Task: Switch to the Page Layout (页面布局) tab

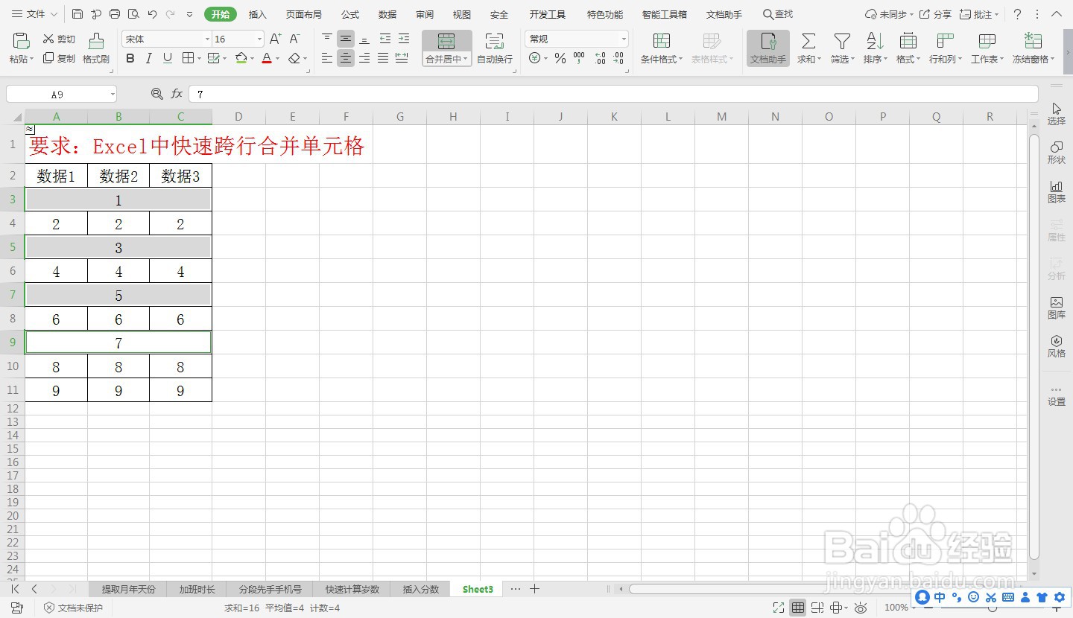Action: click(x=304, y=14)
